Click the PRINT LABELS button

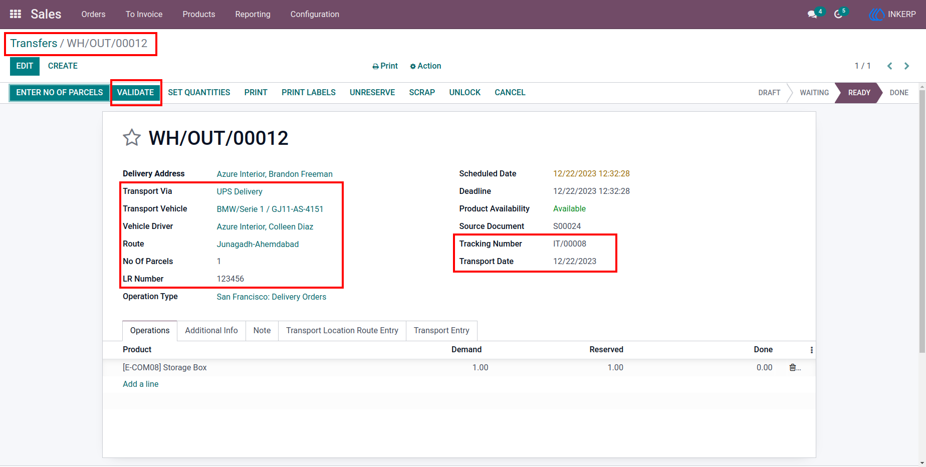(x=309, y=93)
